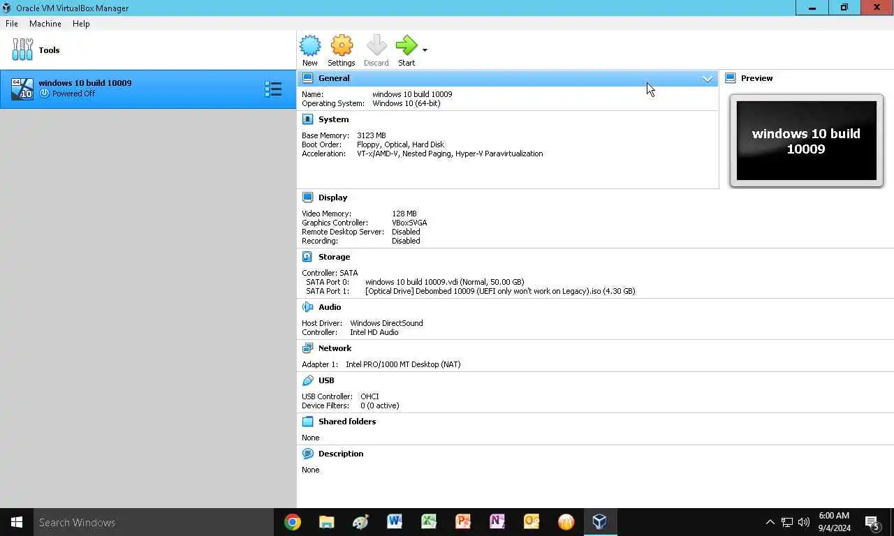Open the Network settings heading link
This screenshot has width=894, height=536.
pyautogui.click(x=335, y=348)
